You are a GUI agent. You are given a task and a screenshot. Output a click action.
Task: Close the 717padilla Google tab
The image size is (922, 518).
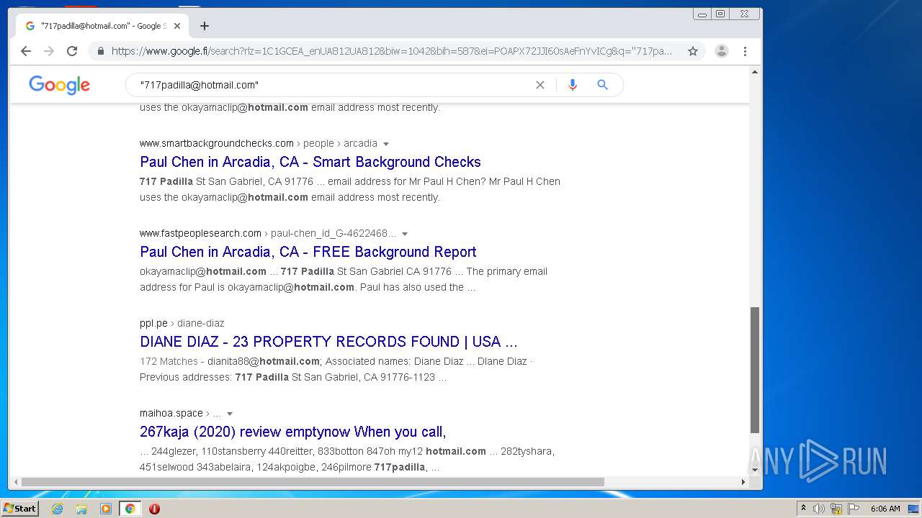tap(177, 26)
